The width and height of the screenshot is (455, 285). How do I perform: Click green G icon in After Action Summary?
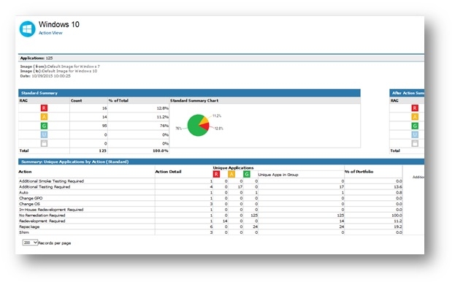[415, 126]
